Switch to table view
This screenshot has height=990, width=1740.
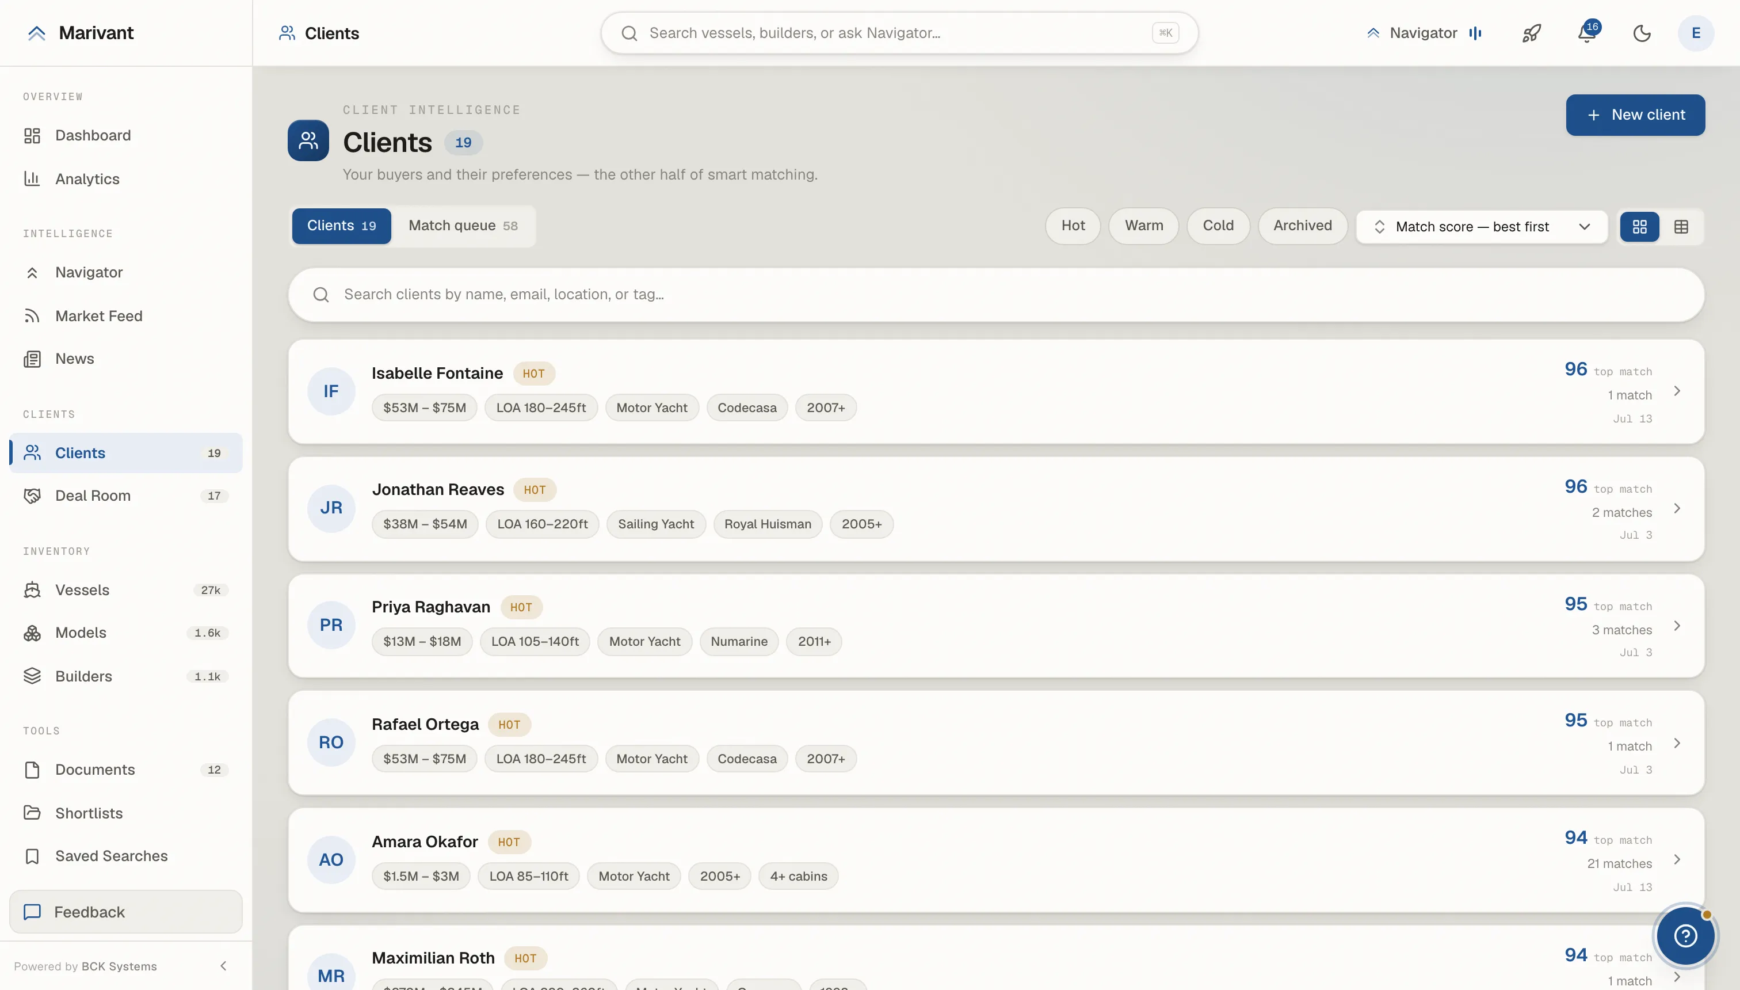tap(1681, 226)
